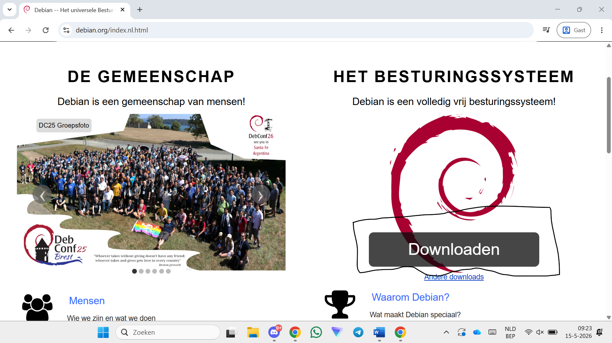This screenshot has height=343, width=612.
Task: Open Telegram from the taskbar
Action: point(358,332)
